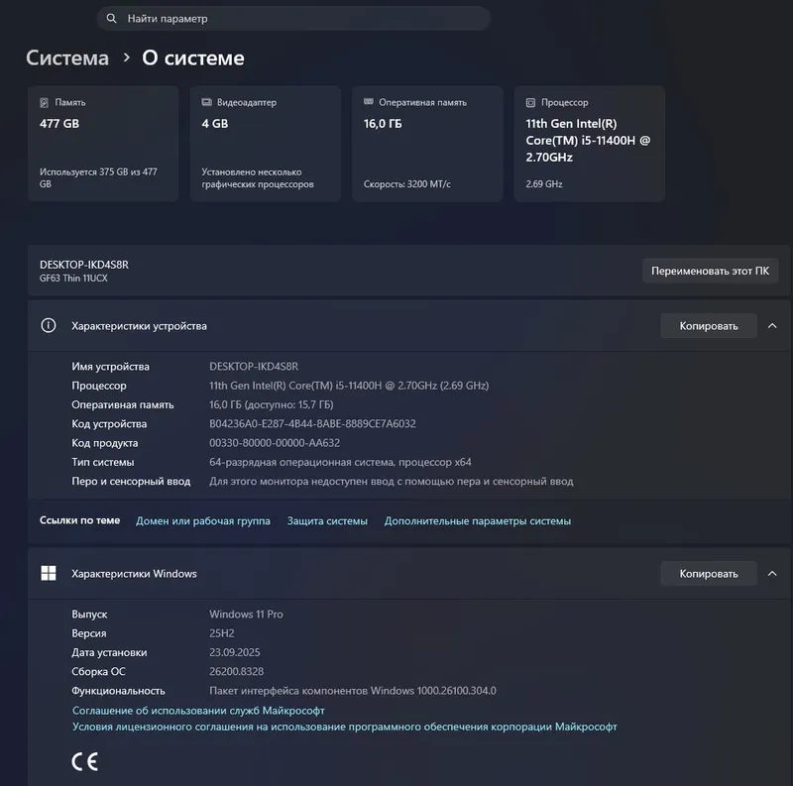This screenshot has width=793, height=786.
Task: Click the Память storage card icon
Action: [44, 102]
